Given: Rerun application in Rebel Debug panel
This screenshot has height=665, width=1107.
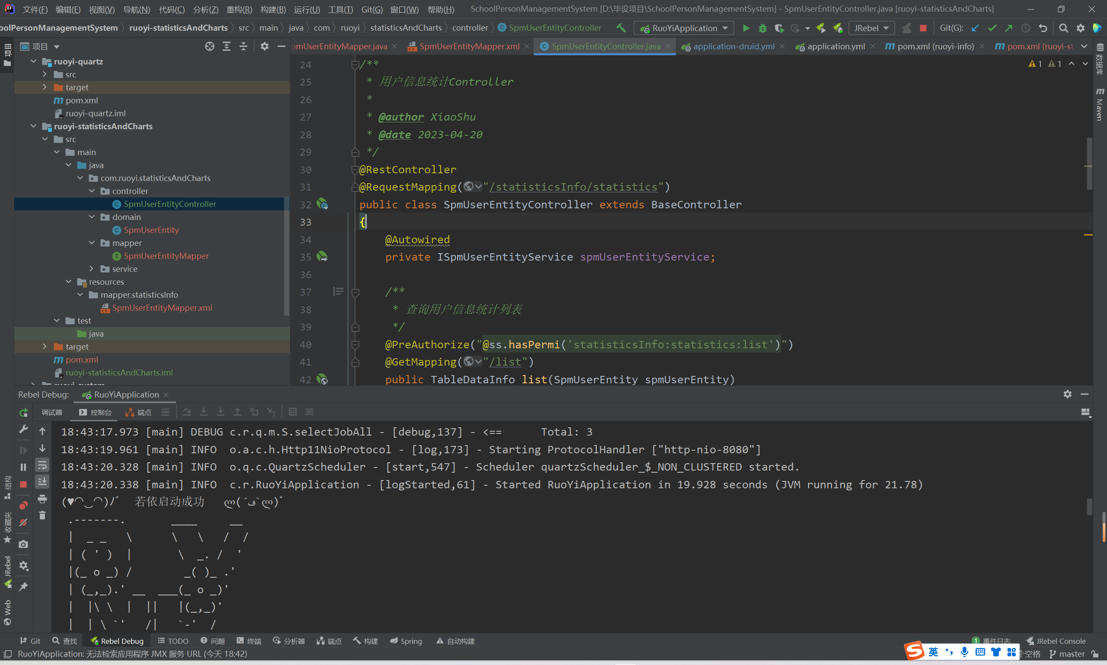Looking at the screenshot, I should pos(23,412).
